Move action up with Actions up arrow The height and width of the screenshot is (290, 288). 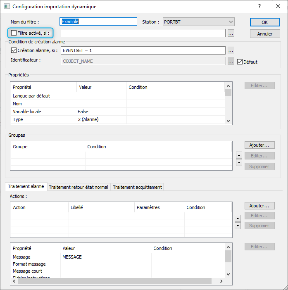[238, 218]
